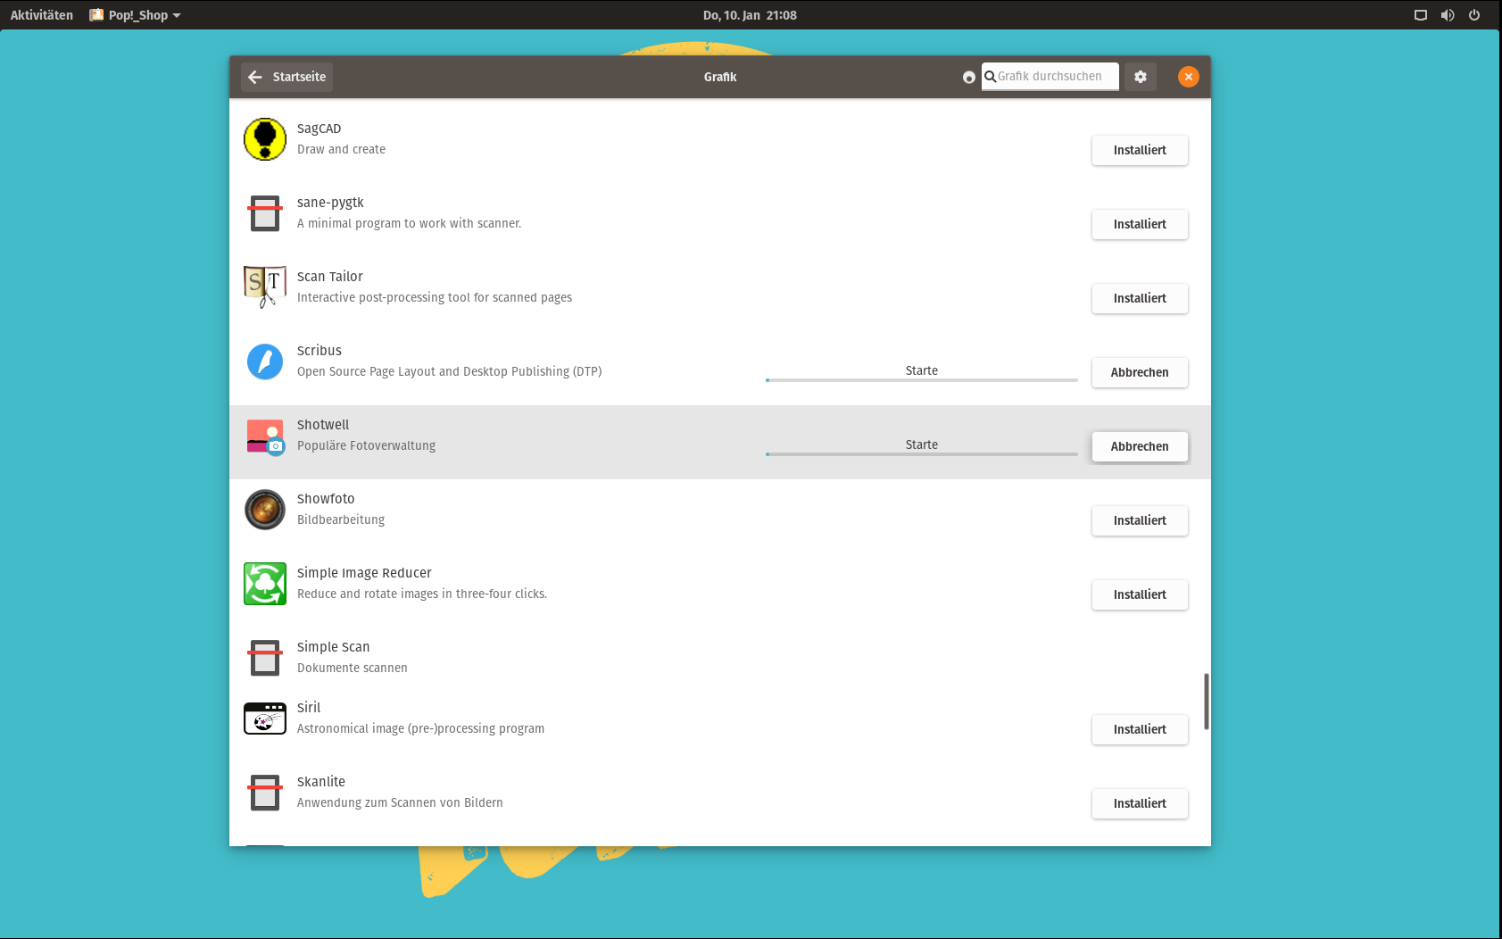
Task: Cancel the Shotwell installation
Action: click(x=1140, y=446)
